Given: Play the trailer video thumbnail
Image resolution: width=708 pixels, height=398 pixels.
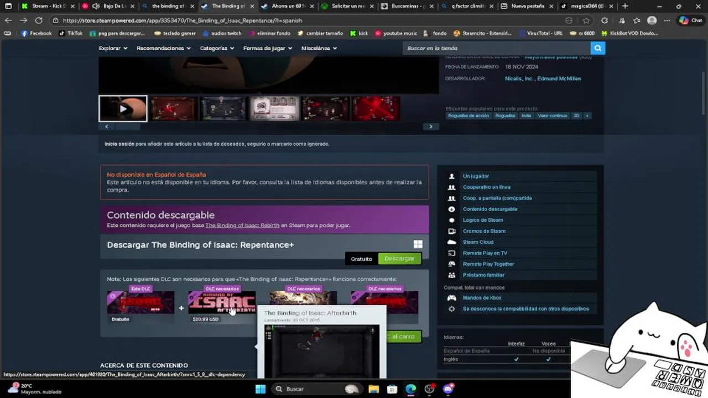Looking at the screenshot, I should tap(123, 108).
